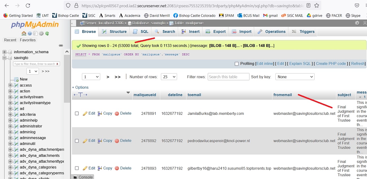Open the Export tab
Viewport: 367px width, 179px height.
pos(216,32)
